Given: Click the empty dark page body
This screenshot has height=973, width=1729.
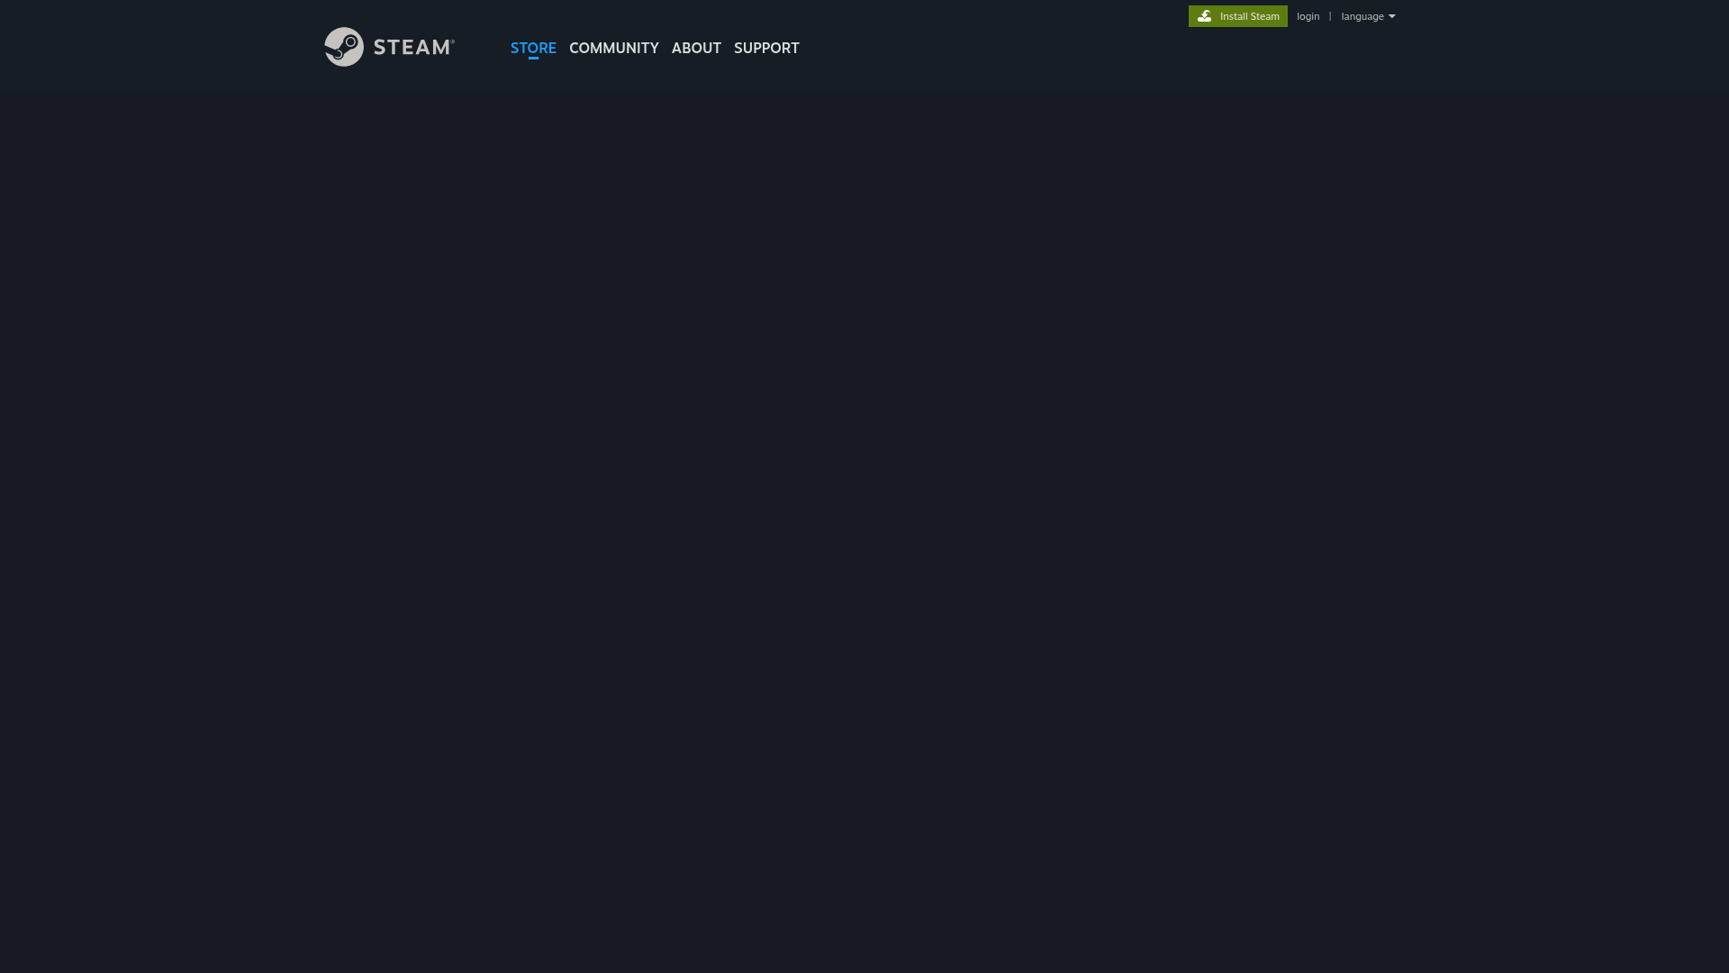Looking at the screenshot, I should (x=864, y=523).
